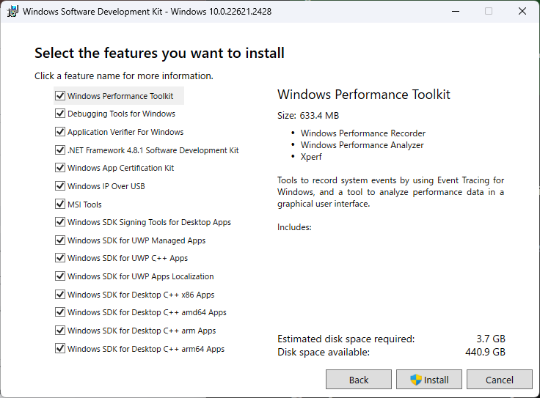The image size is (540, 398).
Task: Toggle Windows IP Over USB checkbox
Action: 60,185
